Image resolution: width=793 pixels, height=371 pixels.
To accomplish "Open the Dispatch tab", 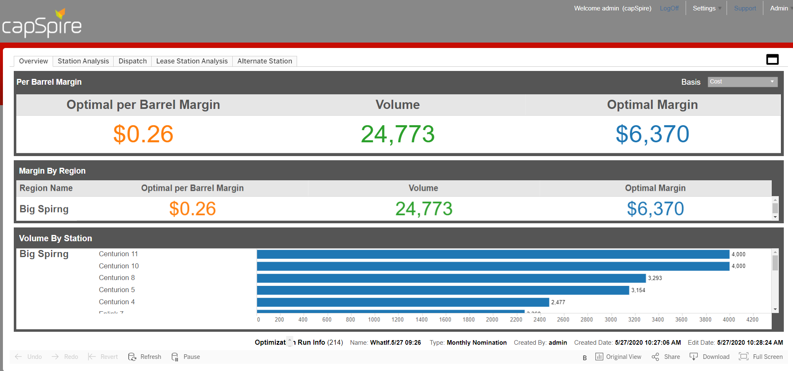I will tap(132, 61).
